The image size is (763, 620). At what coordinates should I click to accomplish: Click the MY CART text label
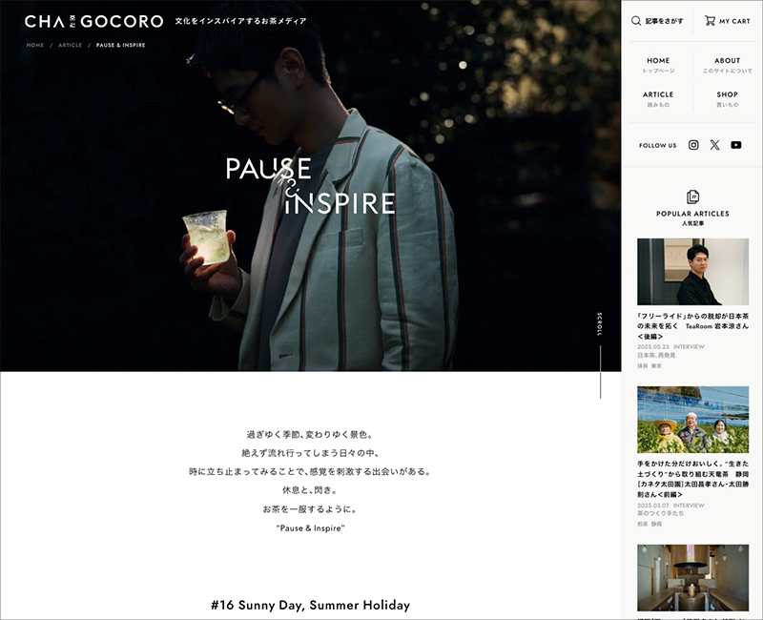pos(734,21)
